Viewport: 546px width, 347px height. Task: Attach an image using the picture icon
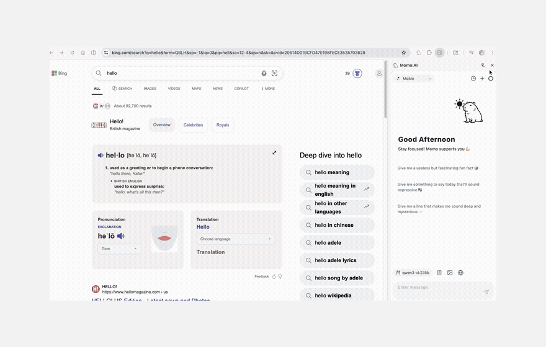450,273
